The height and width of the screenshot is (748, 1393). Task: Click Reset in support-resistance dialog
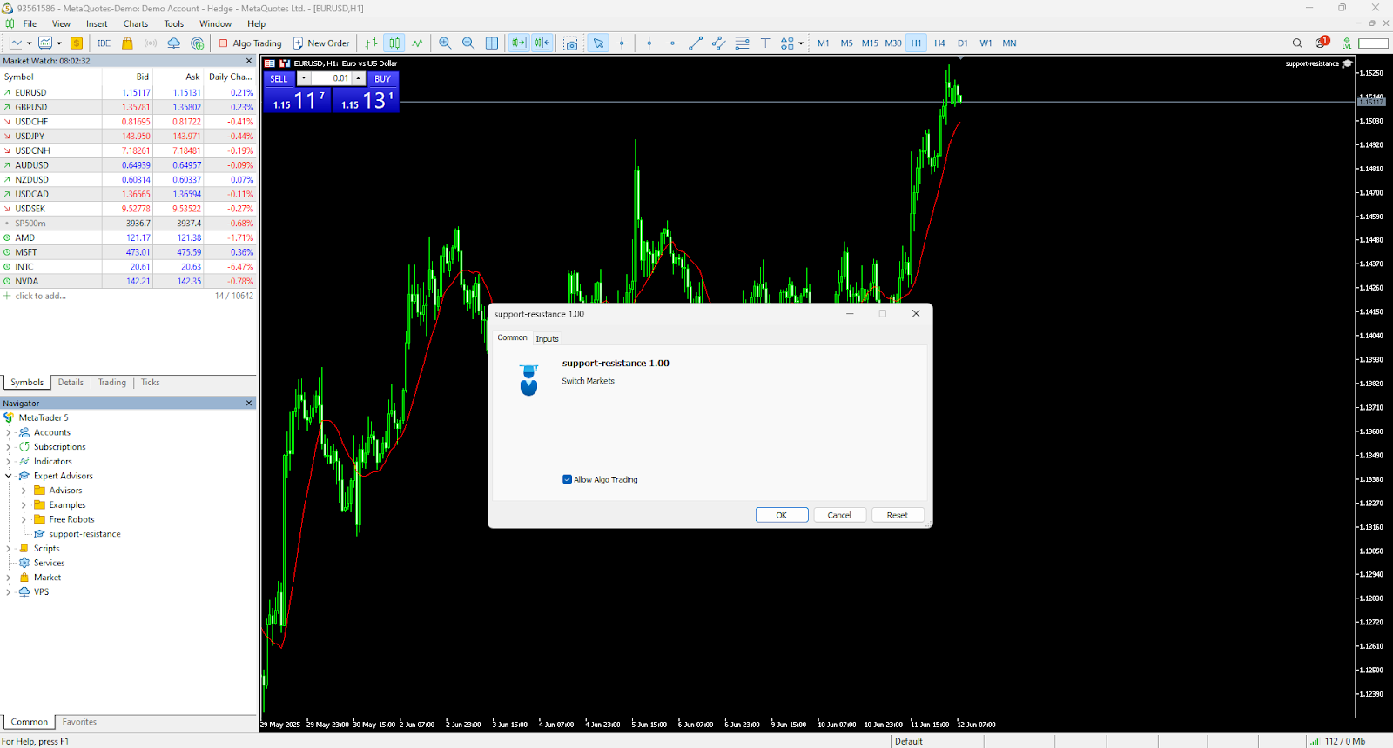coord(898,515)
